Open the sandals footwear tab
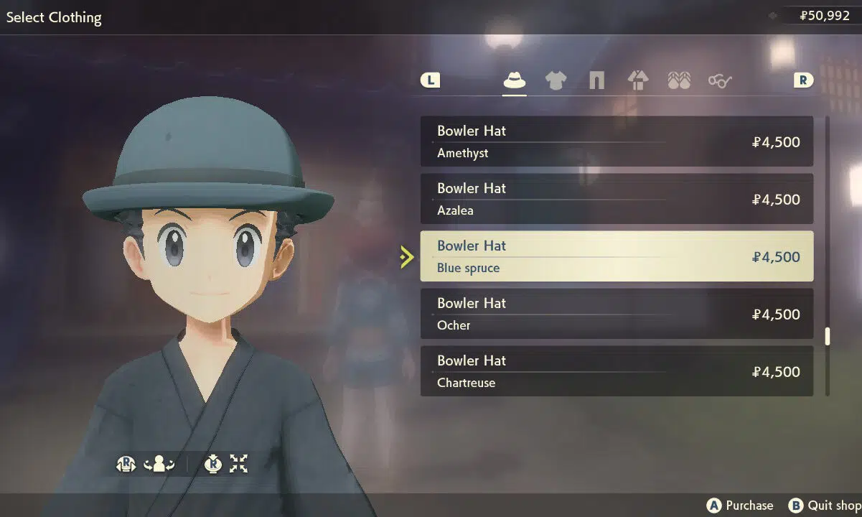862x517 pixels. coord(678,80)
